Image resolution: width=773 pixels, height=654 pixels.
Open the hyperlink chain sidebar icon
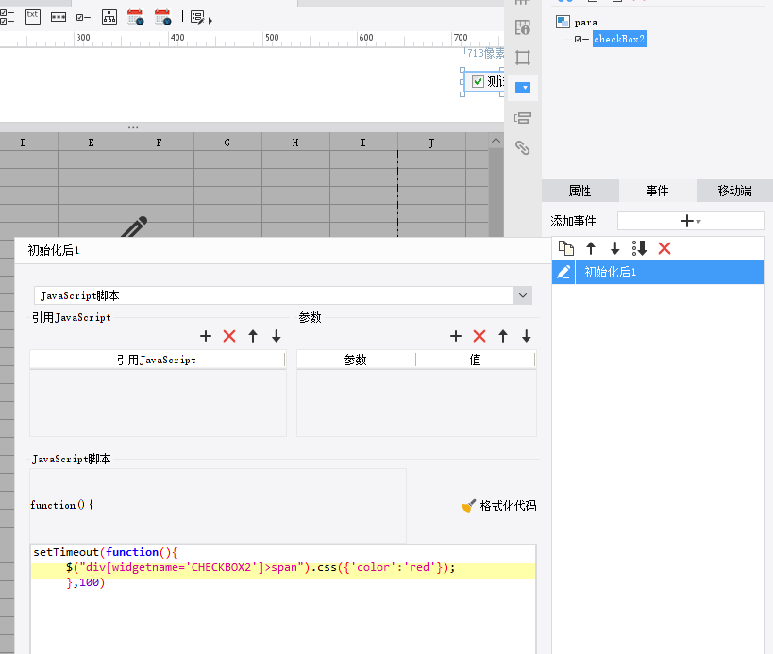(x=523, y=148)
